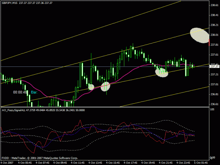Click the cyan Bar: label
This screenshot has width=220, height=165.
click(34, 92)
